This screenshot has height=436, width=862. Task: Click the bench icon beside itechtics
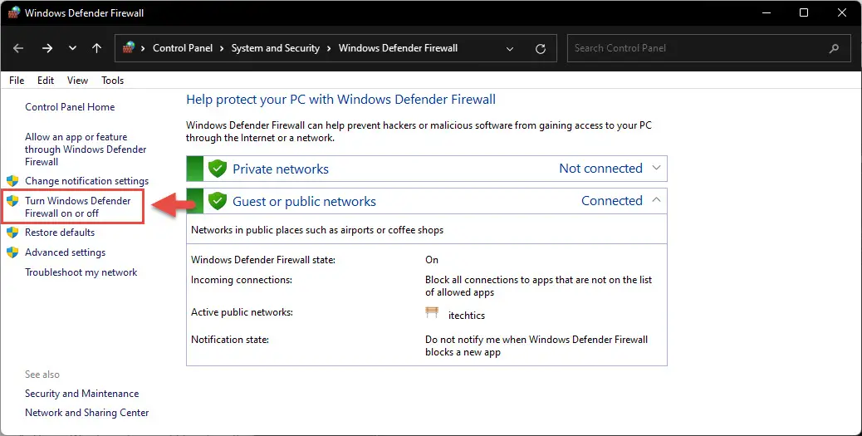point(432,313)
